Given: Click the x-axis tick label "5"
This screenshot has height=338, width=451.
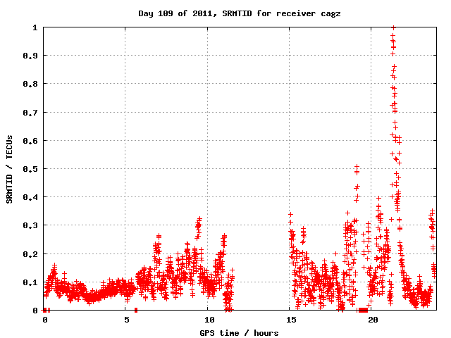Looking at the screenshot, I should [126, 320].
